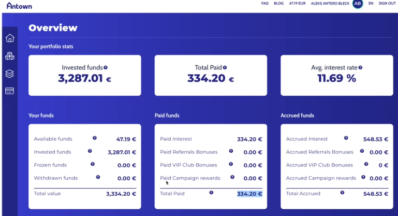Click help icon beside Total Accrued
This screenshot has height=216, width=398.
[342, 193]
